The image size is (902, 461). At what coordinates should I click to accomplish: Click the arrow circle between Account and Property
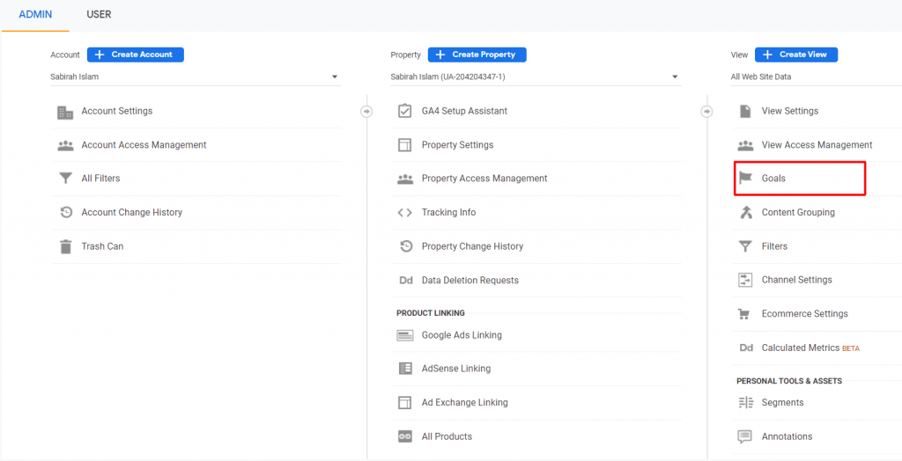coord(367,112)
